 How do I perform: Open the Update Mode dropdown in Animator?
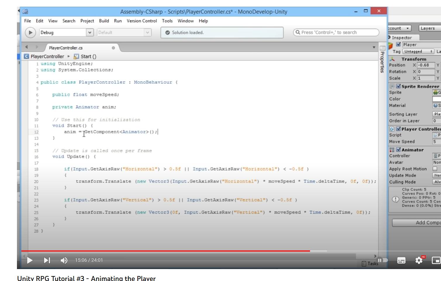[x=437, y=175]
